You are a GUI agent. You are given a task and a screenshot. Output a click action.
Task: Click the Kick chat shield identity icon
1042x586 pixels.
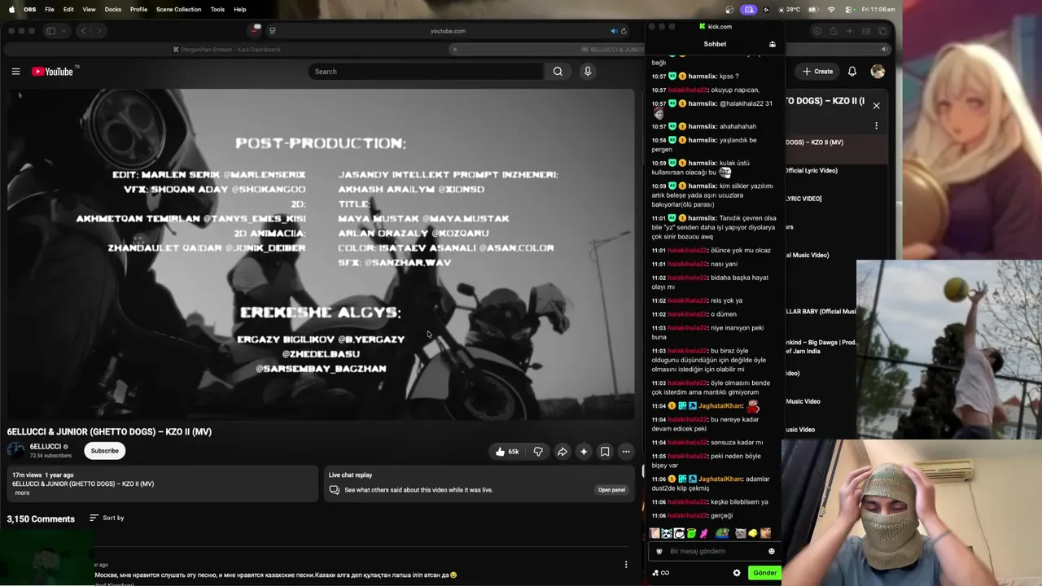pyautogui.click(x=659, y=551)
